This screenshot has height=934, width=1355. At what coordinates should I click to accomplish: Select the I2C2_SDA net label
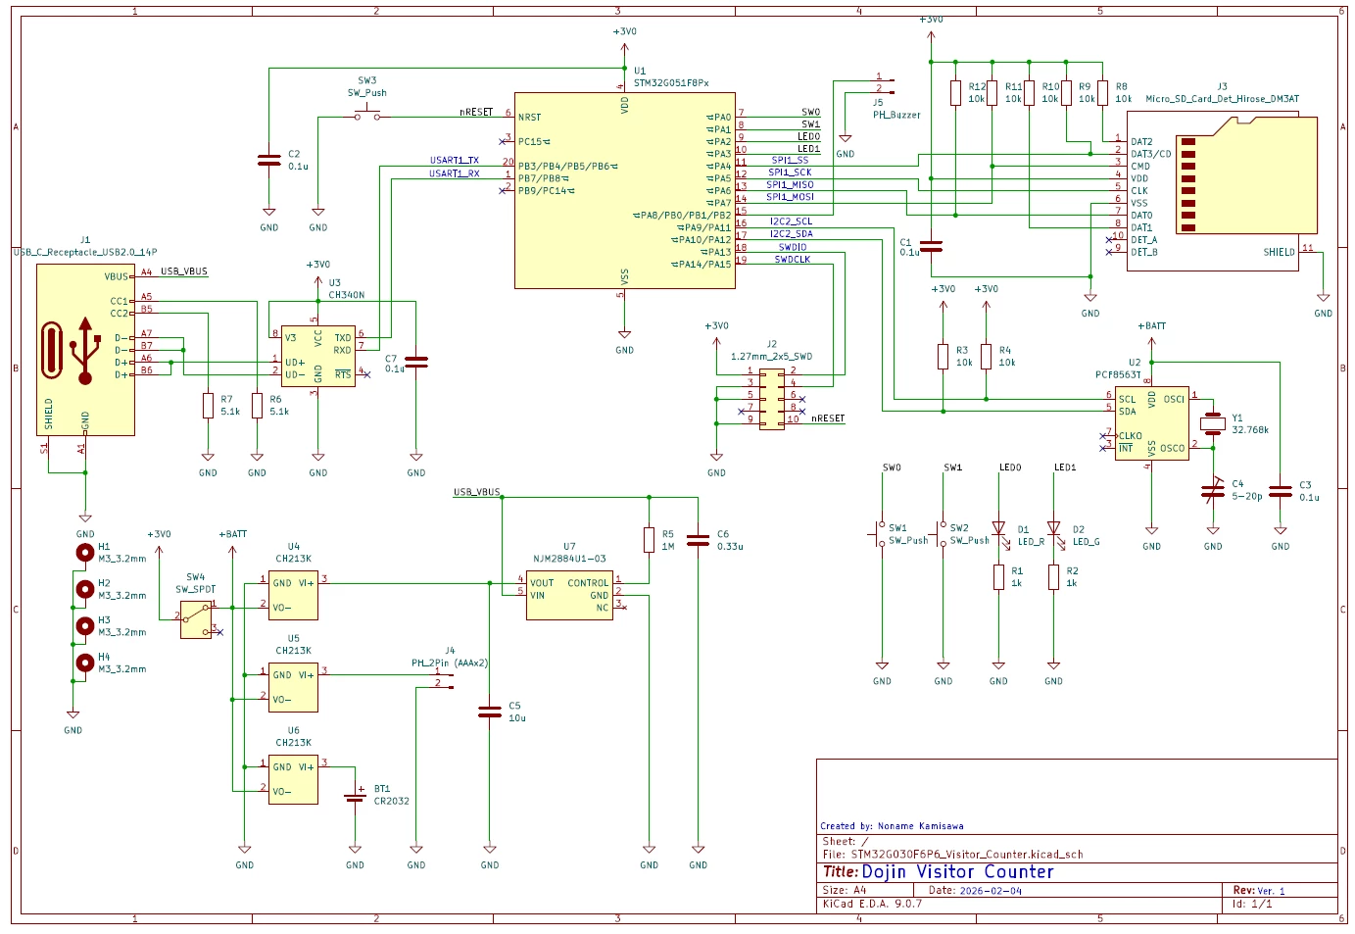[x=791, y=233]
